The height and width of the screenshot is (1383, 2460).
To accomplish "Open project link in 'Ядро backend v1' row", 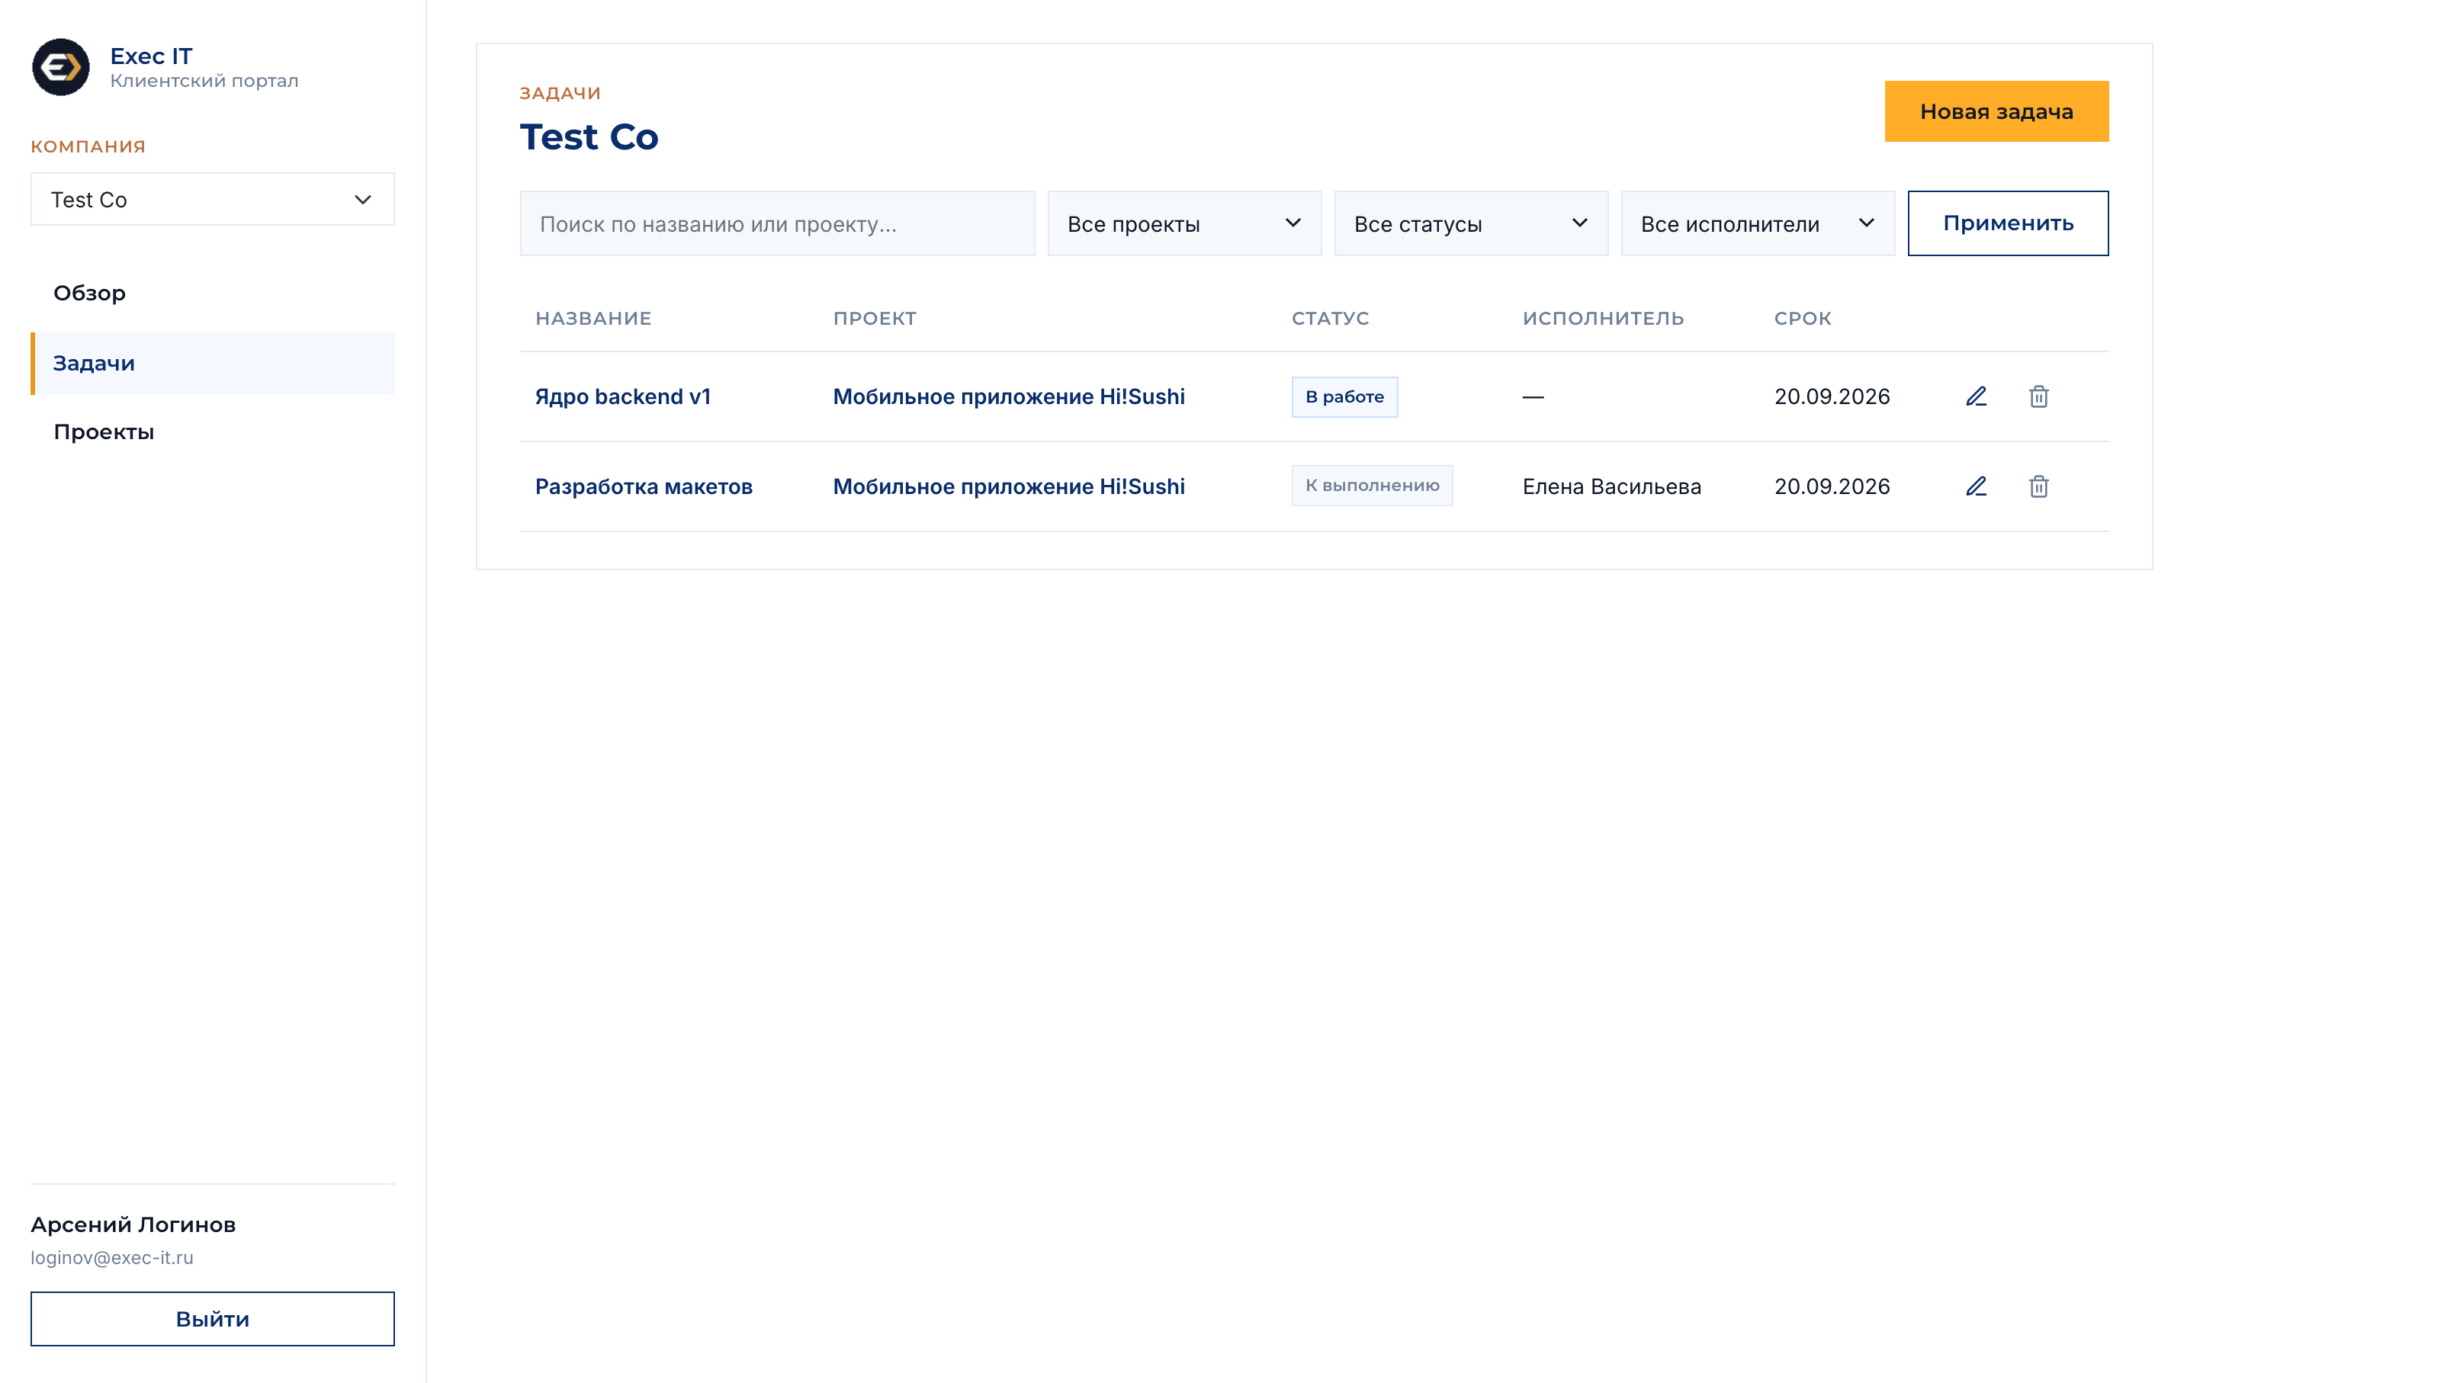I will click(1008, 396).
